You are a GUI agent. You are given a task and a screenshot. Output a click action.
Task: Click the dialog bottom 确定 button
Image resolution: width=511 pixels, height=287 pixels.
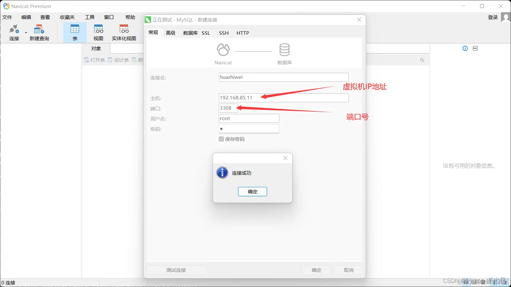(316, 270)
